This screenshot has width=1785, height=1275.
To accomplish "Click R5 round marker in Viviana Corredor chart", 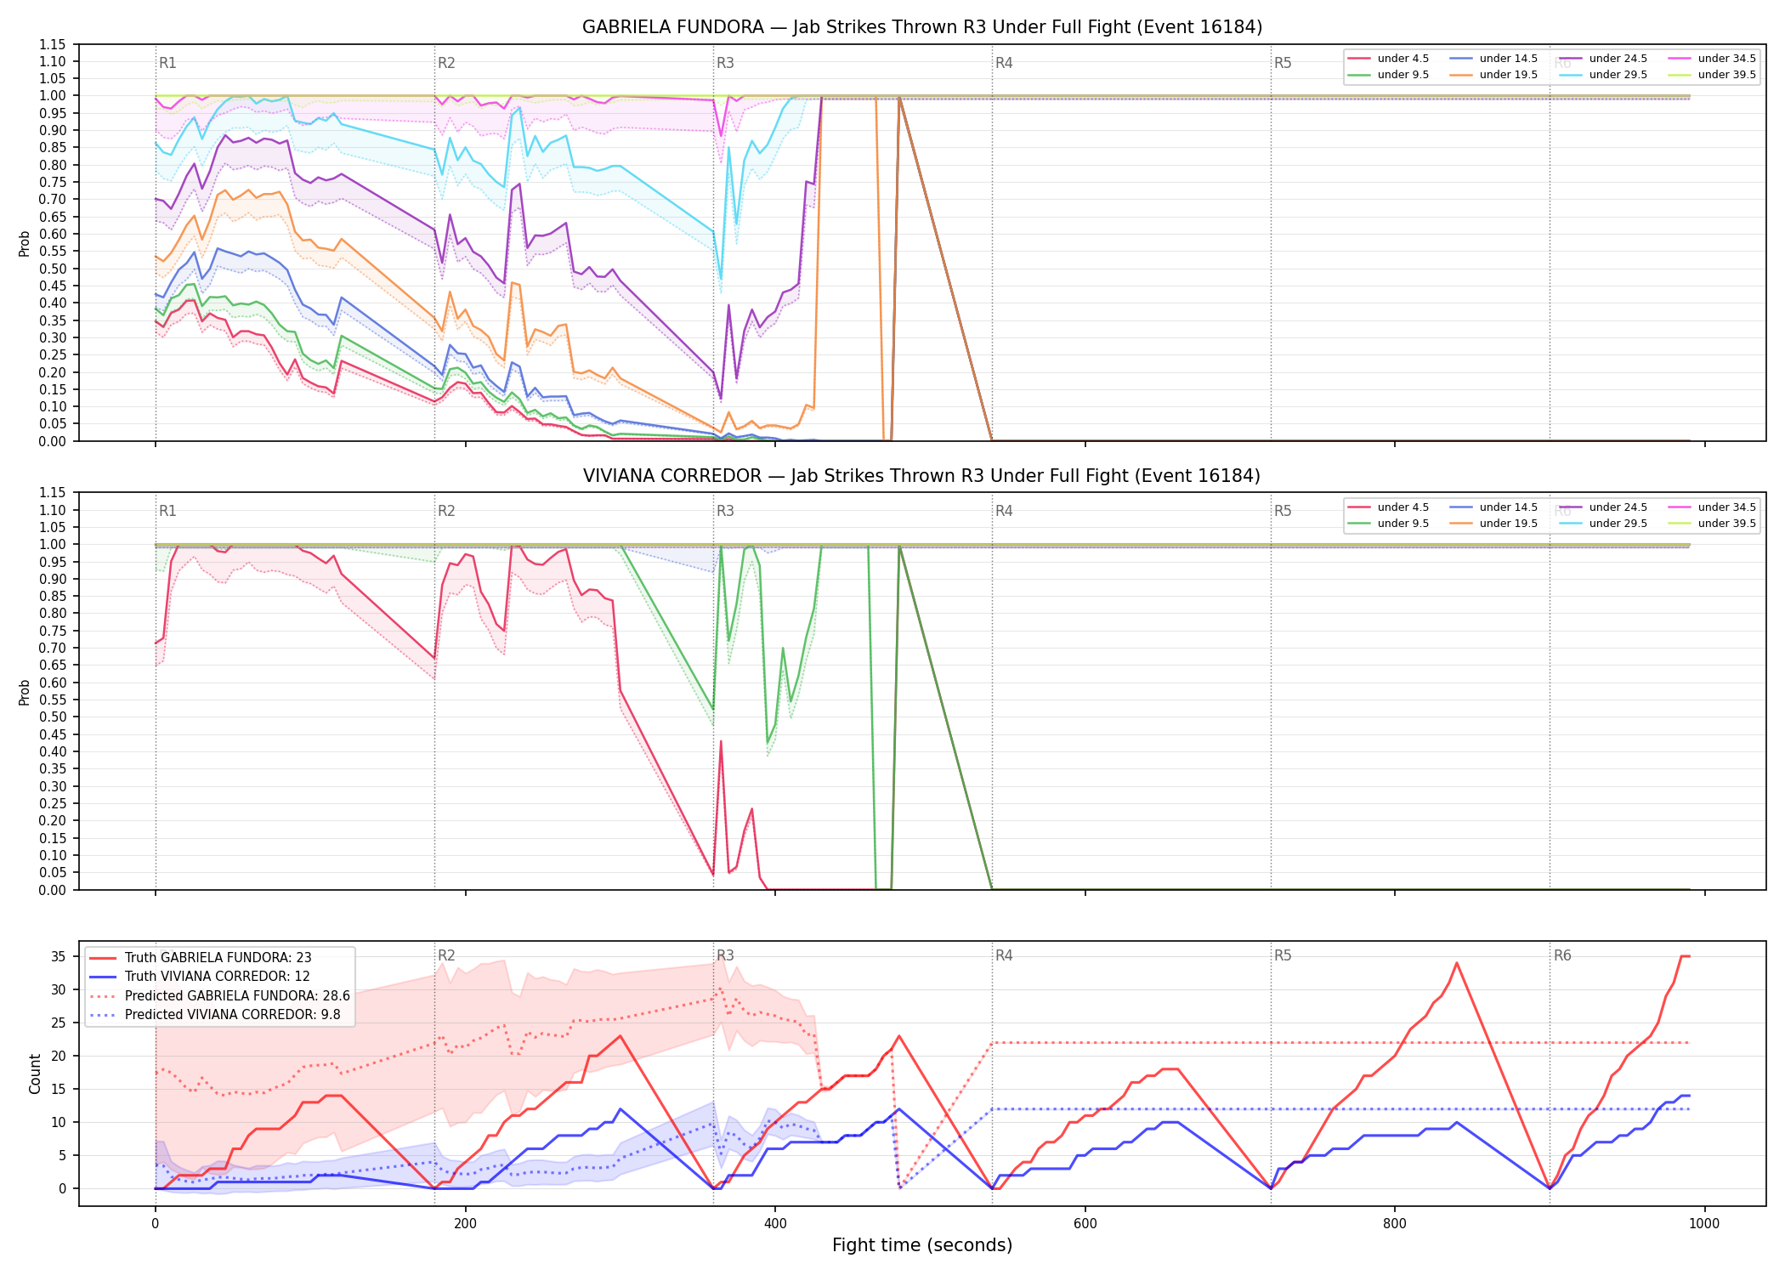I will coord(1283,511).
